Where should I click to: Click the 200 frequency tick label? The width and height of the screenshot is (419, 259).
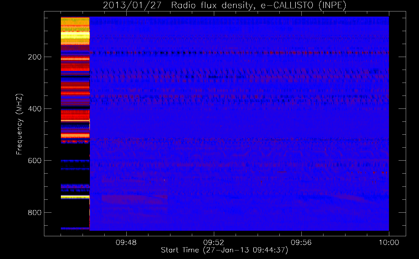point(35,57)
